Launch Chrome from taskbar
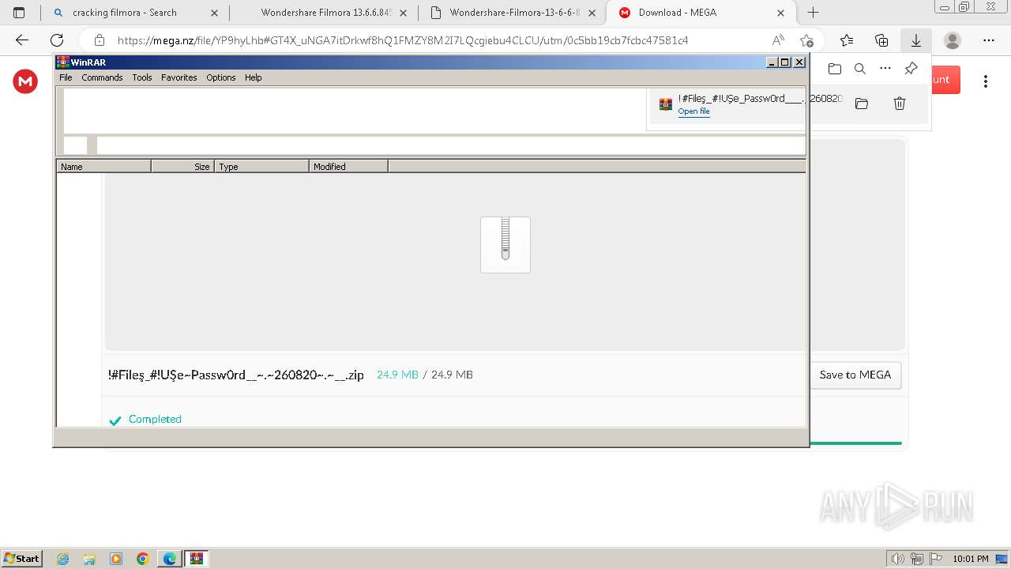This screenshot has width=1011, height=569. pos(143,559)
